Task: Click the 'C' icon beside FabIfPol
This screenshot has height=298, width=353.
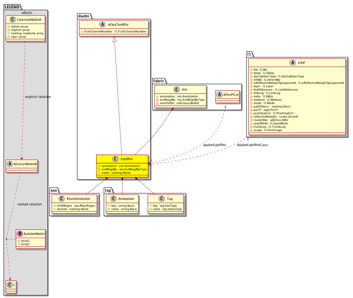Action: [x=116, y=159]
